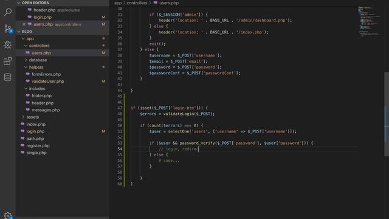Click the password_verify code line
The height and width of the screenshot is (219, 389).
pyautogui.click(x=231, y=144)
